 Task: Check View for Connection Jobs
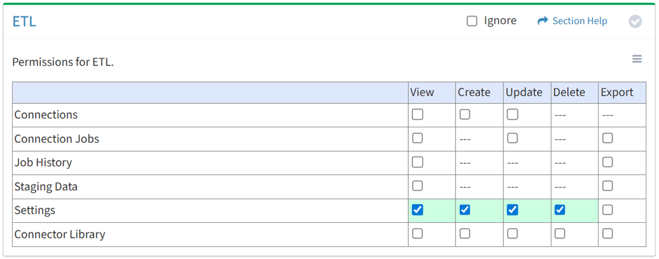[x=417, y=138]
